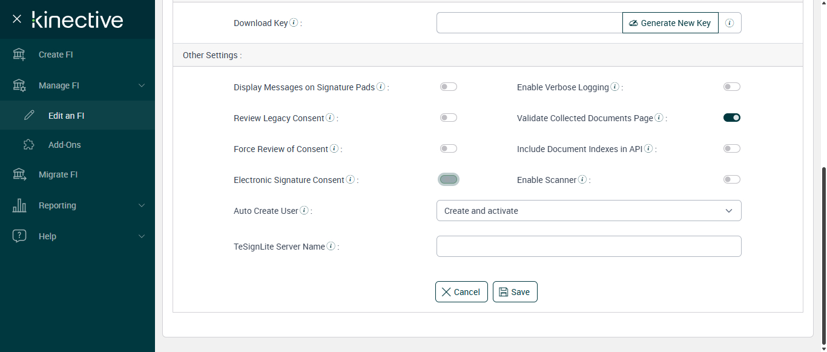Click the info icon beside Download Key label

[x=294, y=23]
